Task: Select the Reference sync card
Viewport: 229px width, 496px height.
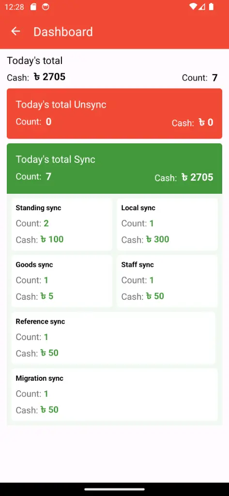Action: tap(113, 338)
